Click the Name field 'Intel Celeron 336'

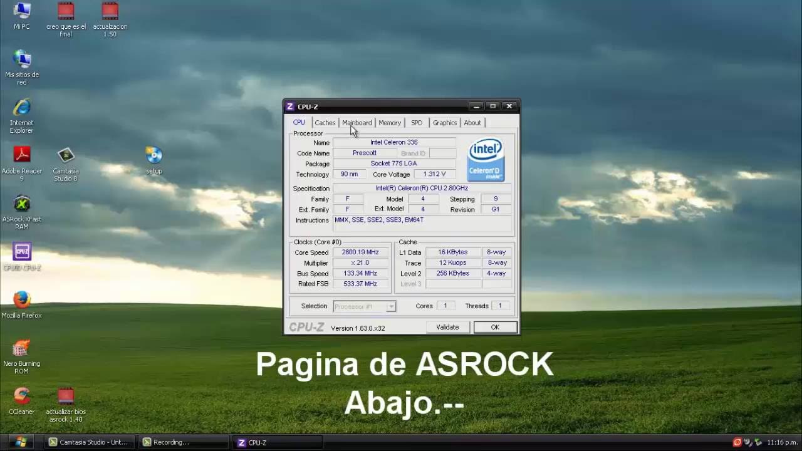[x=394, y=143]
